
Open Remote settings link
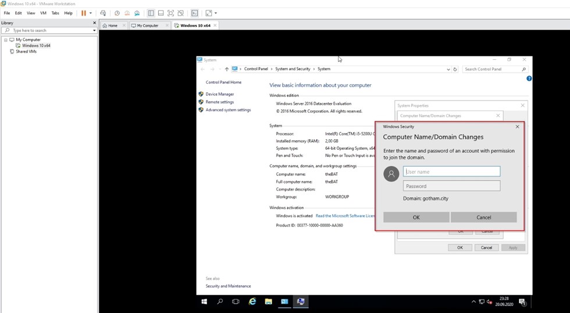[220, 102]
